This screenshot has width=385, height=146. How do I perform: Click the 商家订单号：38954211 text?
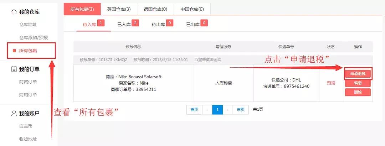point(134,90)
